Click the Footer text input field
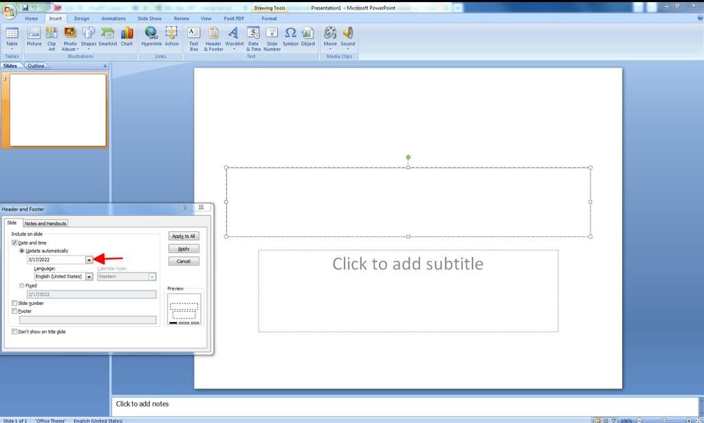Screen dimensions: 704x423 coord(87,320)
